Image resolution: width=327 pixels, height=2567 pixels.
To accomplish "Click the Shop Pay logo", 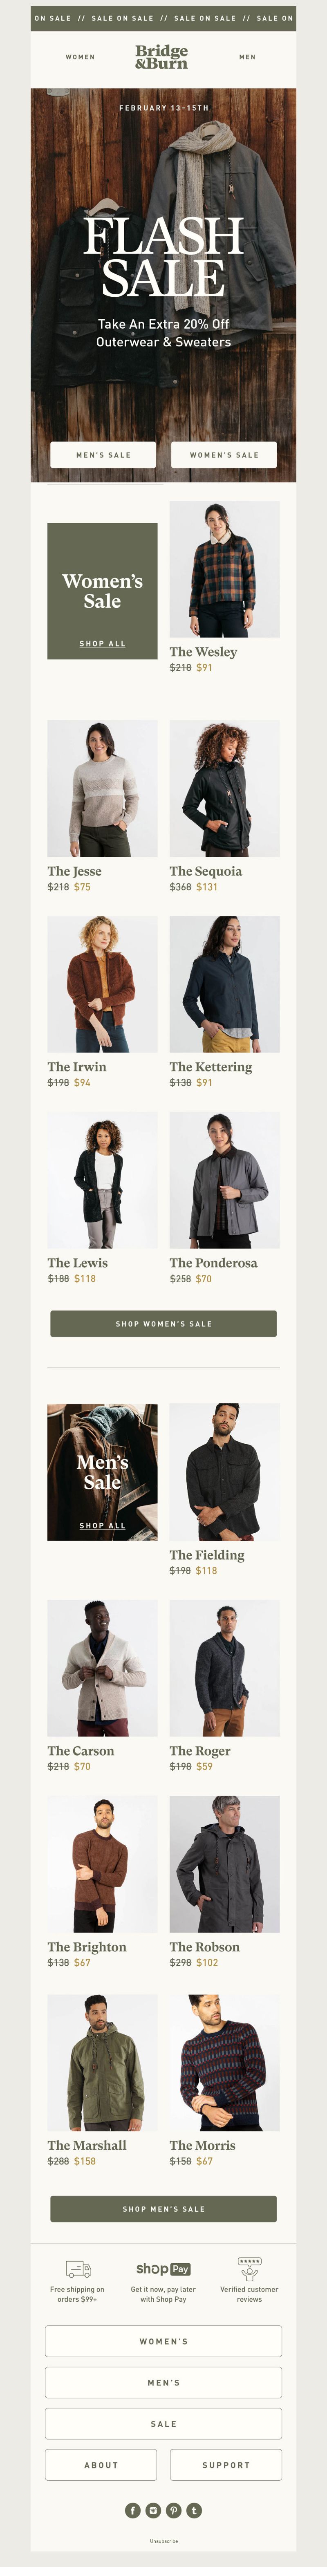I will (x=163, y=2269).
